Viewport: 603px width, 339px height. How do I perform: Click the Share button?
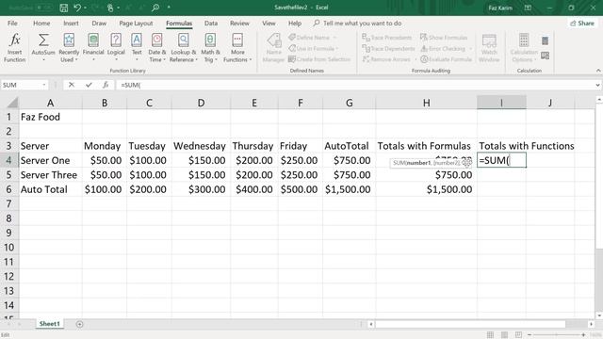tap(582, 24)
